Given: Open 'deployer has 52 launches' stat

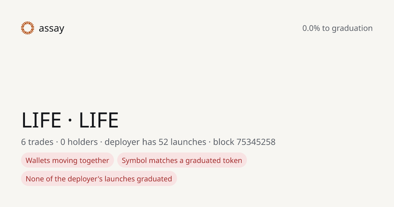Looking at the screenshot, I should click(155, 142).
